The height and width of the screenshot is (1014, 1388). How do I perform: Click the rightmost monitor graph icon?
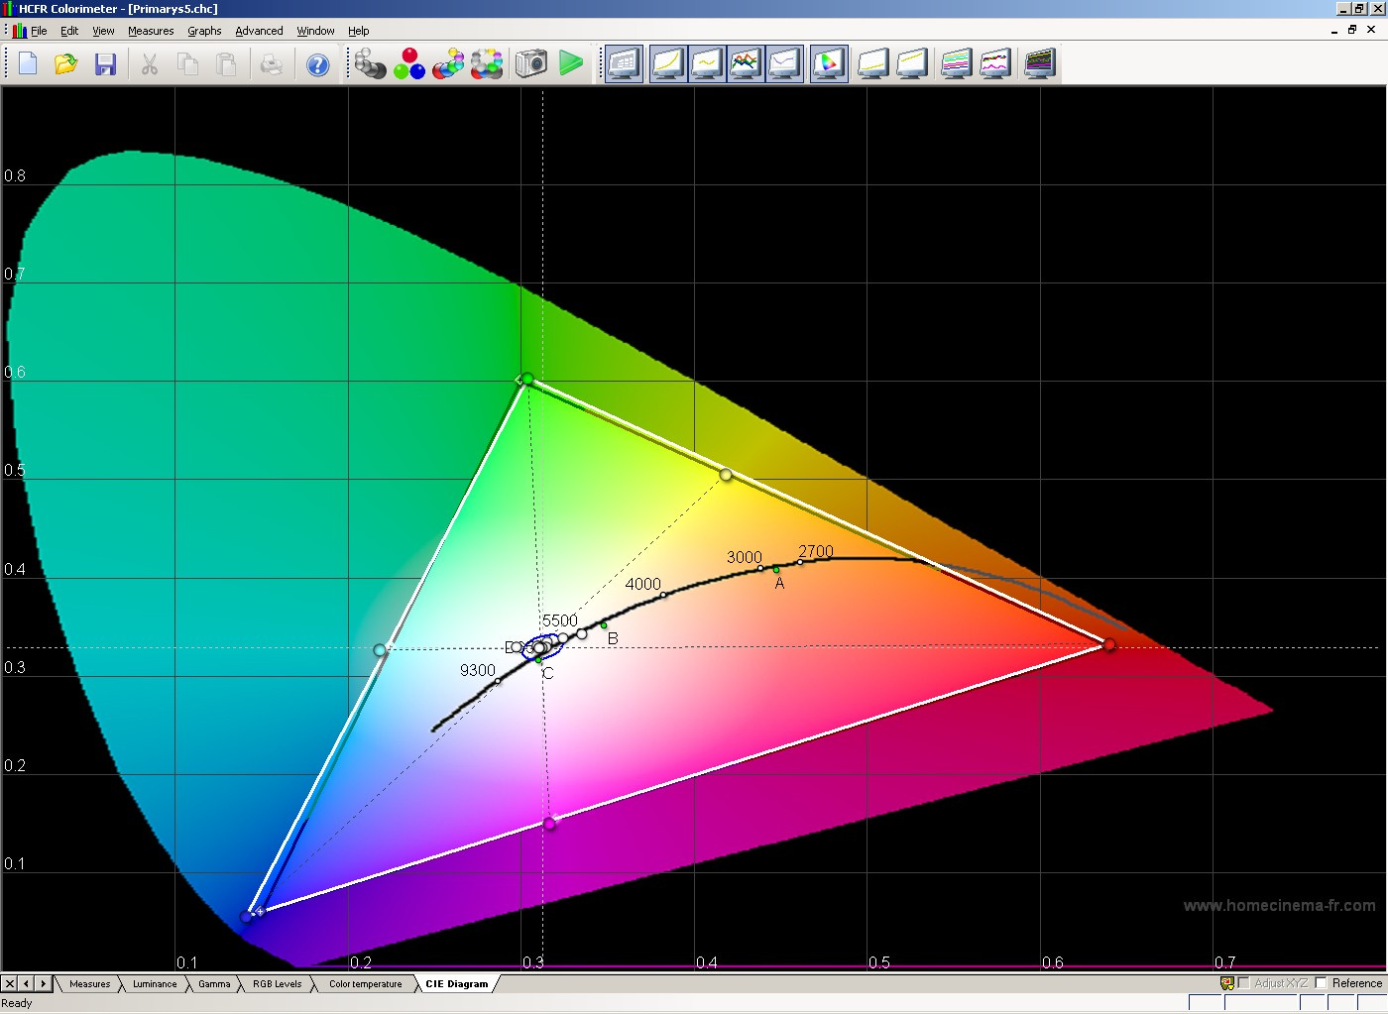(1040, 64)
